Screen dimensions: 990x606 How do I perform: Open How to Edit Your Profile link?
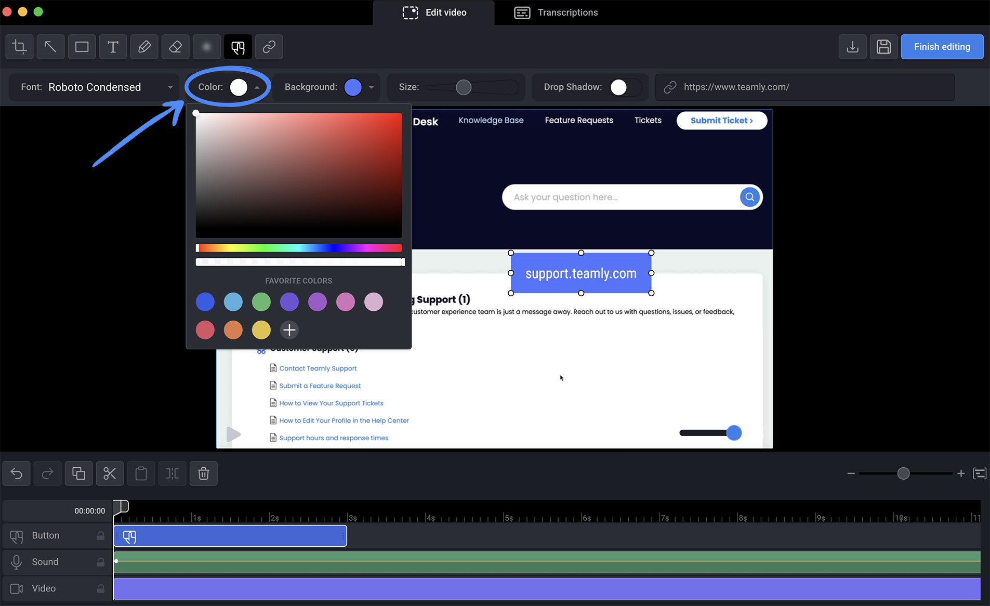coord(344,420)
